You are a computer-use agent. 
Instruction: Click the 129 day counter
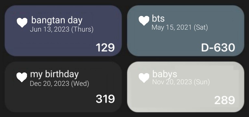click(105, 48)
